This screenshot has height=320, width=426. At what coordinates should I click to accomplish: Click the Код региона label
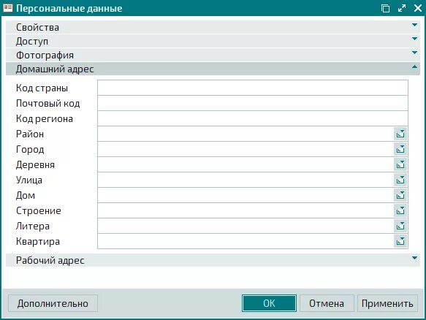[45, 118]
